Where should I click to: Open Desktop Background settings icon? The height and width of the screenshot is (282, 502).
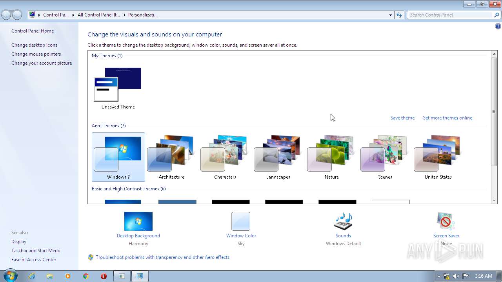click(138, 221)
